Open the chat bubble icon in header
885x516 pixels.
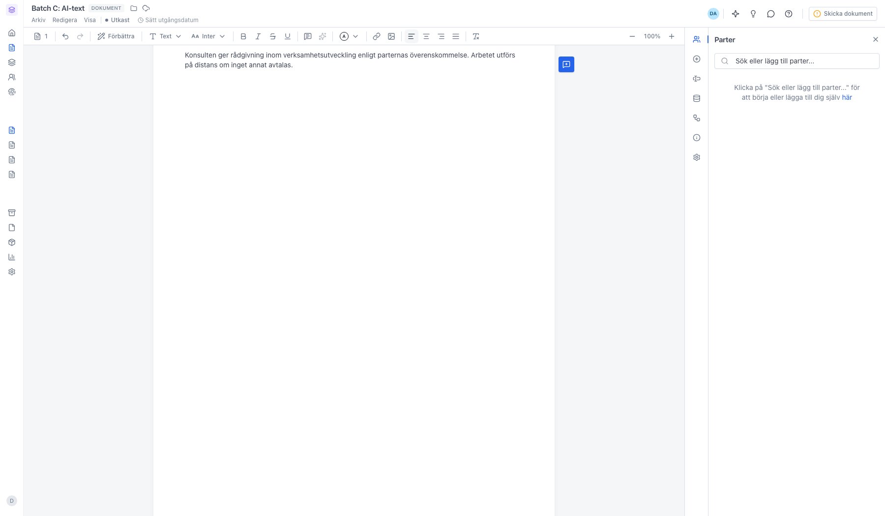[x=771, y=14]
